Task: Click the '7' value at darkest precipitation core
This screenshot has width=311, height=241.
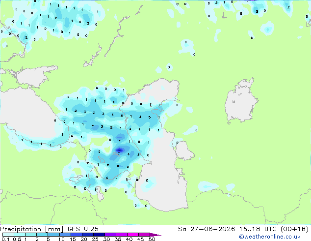Action: (119, 153)
